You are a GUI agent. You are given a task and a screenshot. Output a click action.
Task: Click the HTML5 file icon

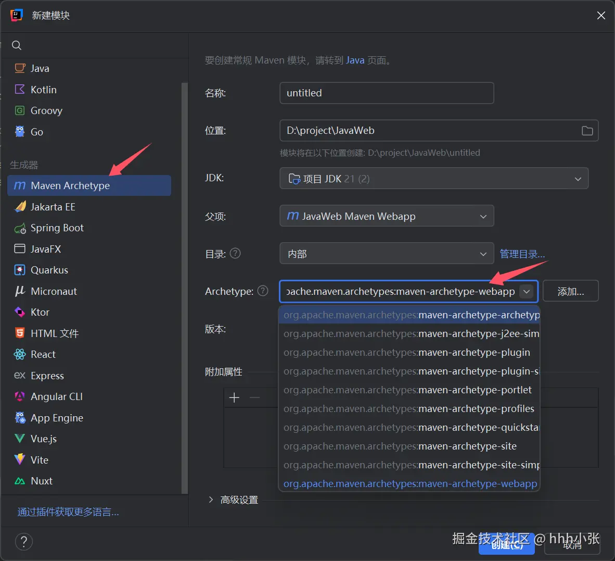(x=20, y=333)
